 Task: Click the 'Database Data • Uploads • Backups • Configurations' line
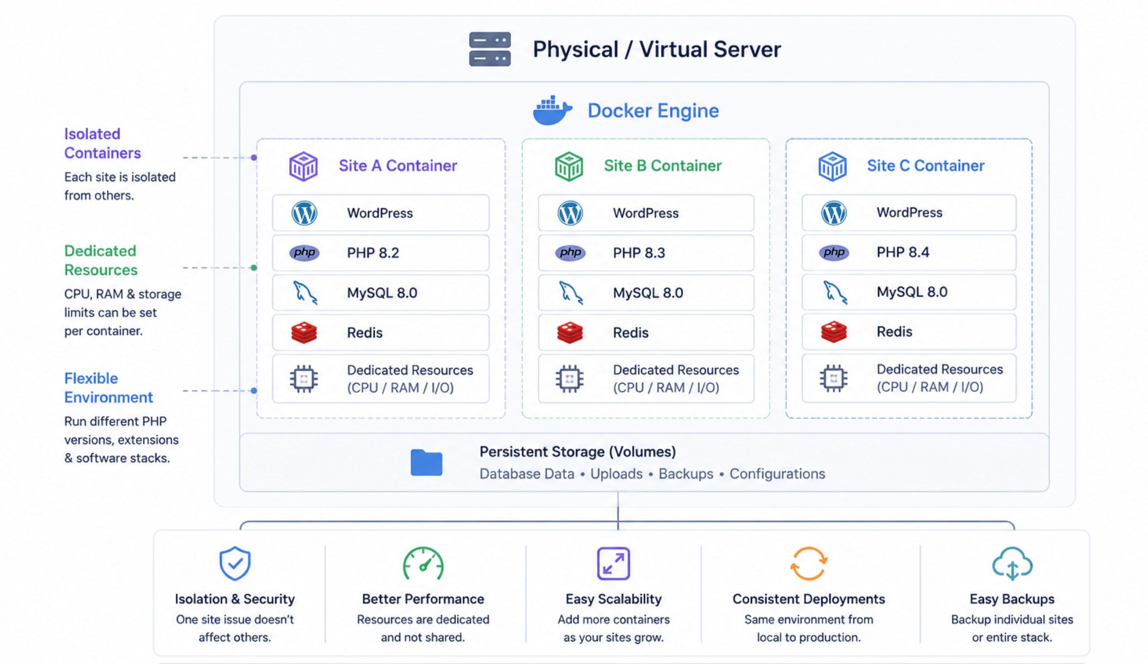point(652,474)
